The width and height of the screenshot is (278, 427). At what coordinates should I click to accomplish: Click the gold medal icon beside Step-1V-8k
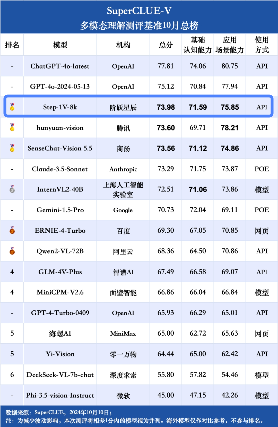coord(12,107)
